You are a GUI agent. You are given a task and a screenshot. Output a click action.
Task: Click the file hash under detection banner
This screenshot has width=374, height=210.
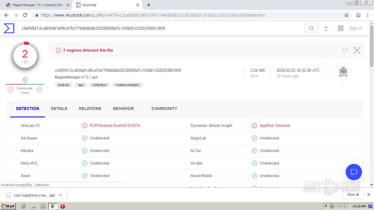pyautogui.click(x=118, y=70)
